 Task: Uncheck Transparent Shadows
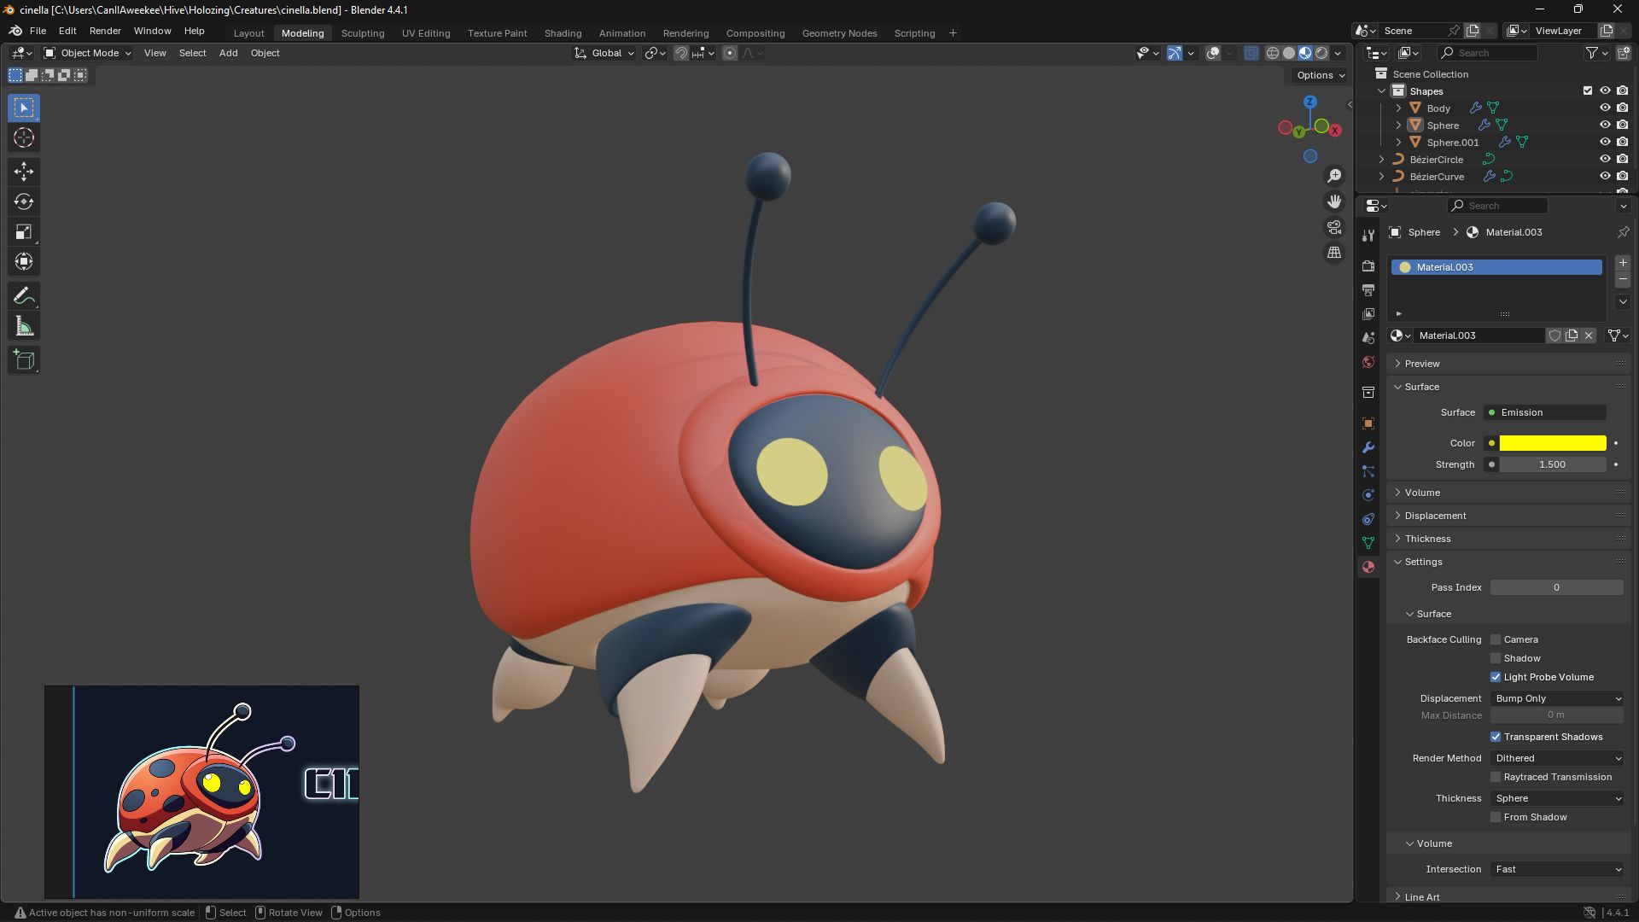pyautogui.click(x=1496, y=737)
